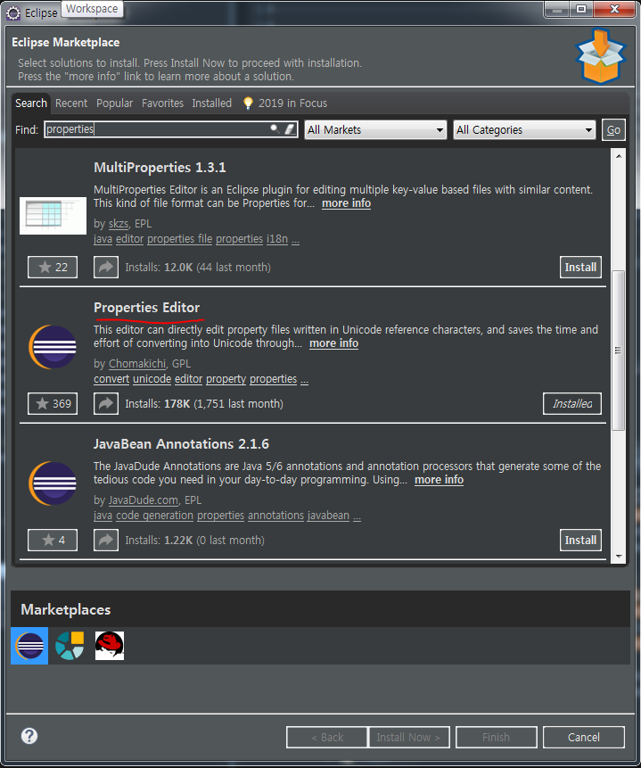The height and width of the screenshot is (768, 641).
Task: Install the MultiProperties 1.3.1 plugin
Action: [580, 267]
